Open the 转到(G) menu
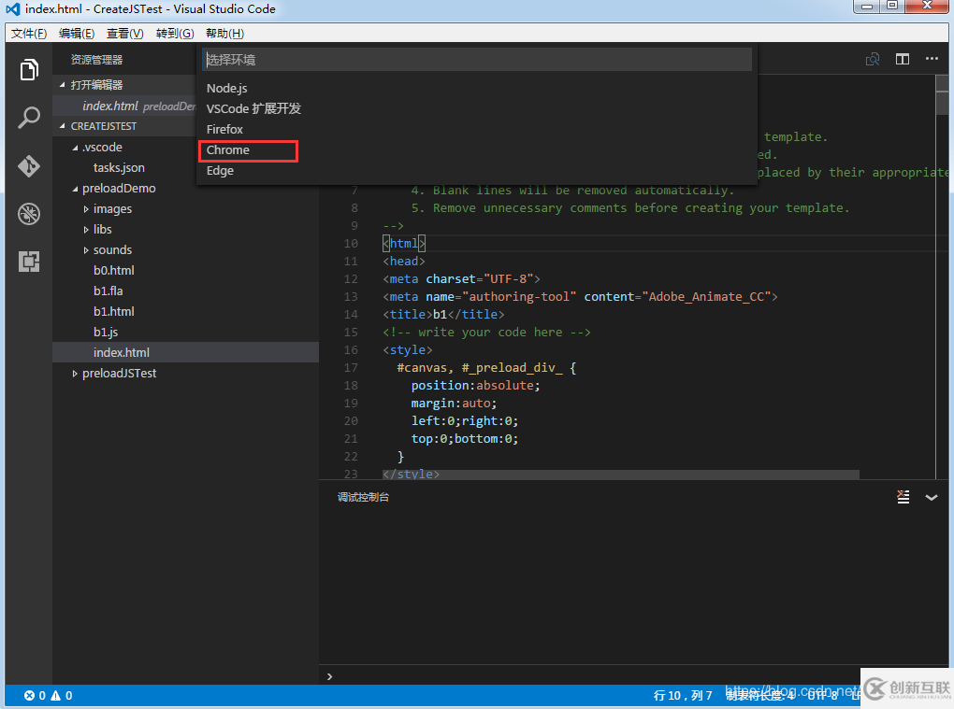The image size is (954, 709). click(175, 34)
